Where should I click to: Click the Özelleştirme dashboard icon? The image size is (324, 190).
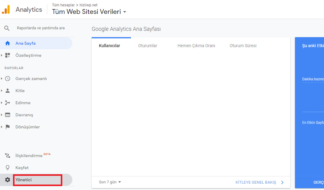8,55
